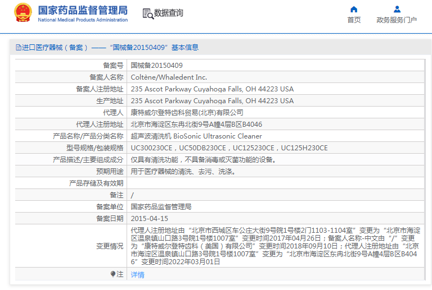
Task: Click the 变更情况 label
Action: (x=110, y=246)
